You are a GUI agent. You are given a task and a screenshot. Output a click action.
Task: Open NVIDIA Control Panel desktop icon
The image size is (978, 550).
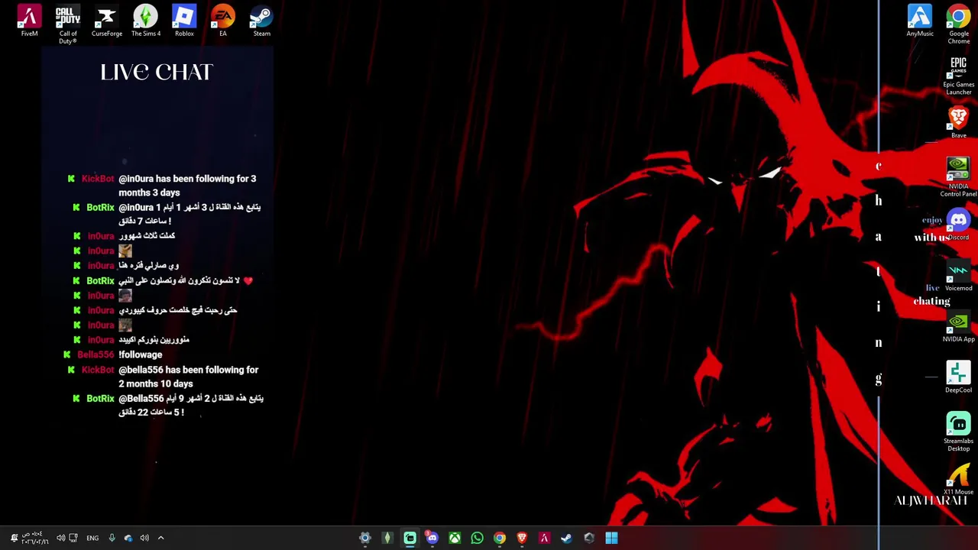click(958, 177)
